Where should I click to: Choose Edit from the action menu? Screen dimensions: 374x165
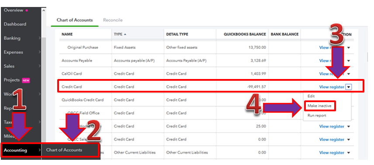[x=311, y=96]
